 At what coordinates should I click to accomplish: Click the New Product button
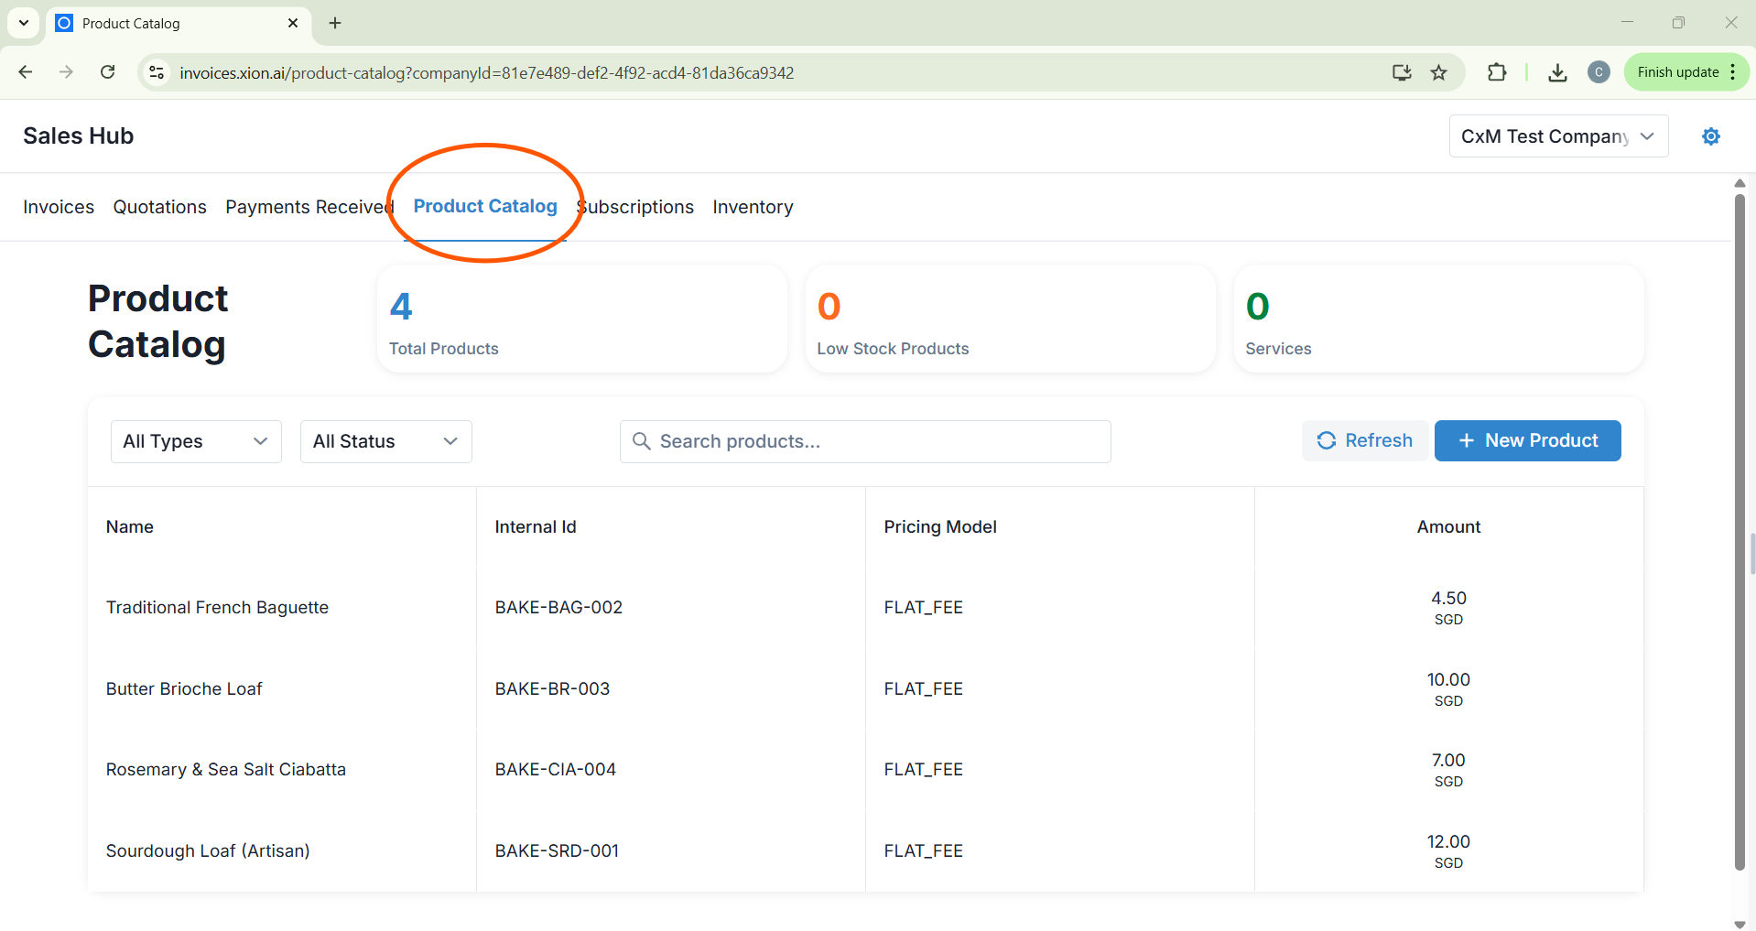point(1527,440)
